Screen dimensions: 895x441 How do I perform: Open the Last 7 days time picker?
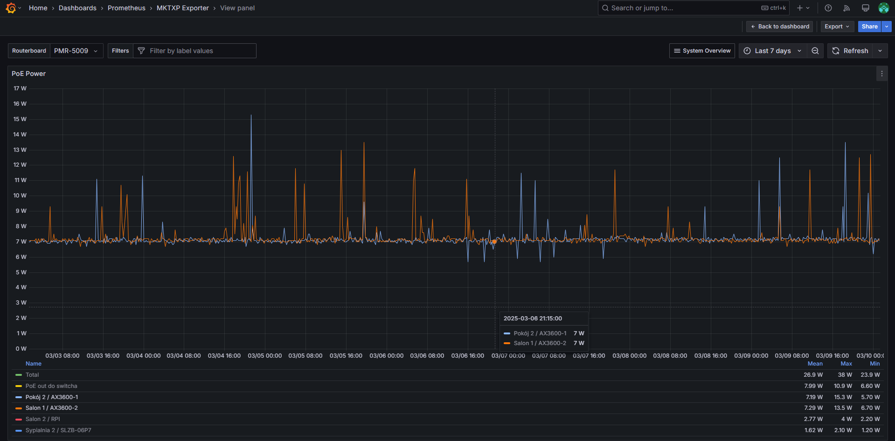click(772, 51)
